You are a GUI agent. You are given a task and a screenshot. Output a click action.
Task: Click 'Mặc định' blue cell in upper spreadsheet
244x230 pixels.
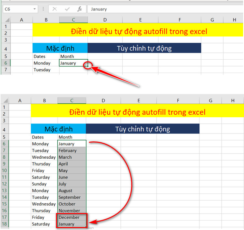pos(60,48)
